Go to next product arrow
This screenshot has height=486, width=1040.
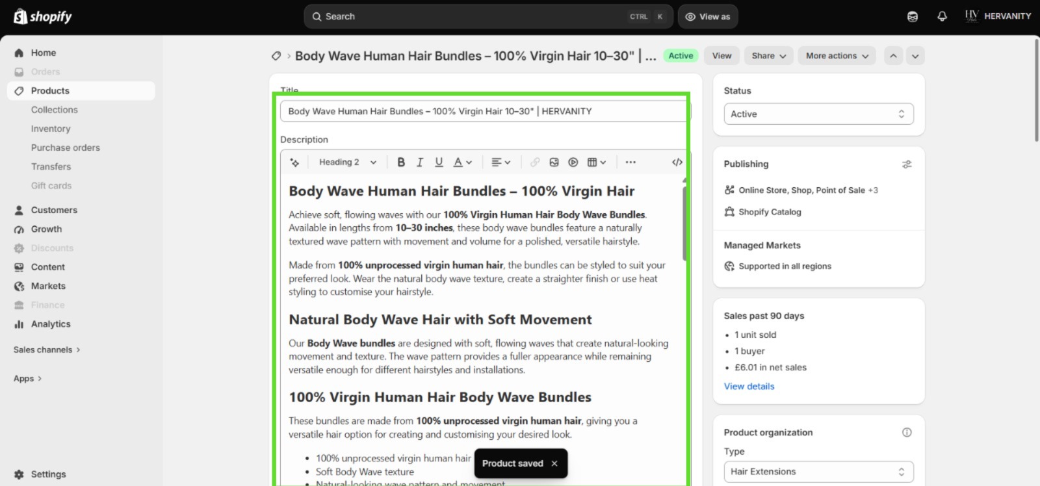coord(915,56)
